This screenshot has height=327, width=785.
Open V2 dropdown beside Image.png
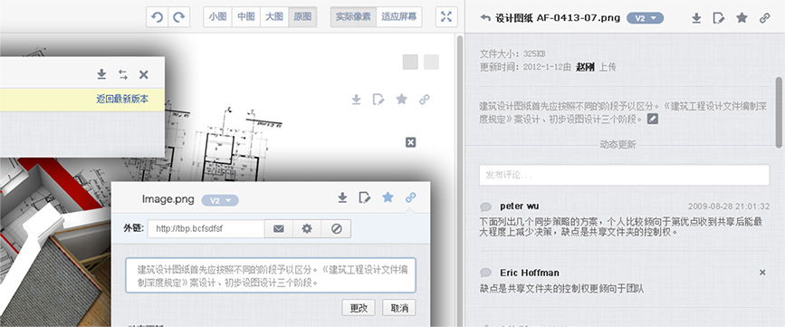[x=220, y=200]
